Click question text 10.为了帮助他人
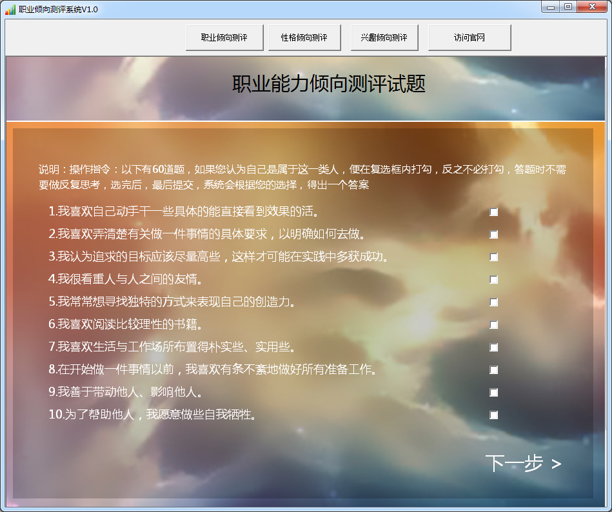This screenshot has width=612, height=512. [x=153, y=415]
